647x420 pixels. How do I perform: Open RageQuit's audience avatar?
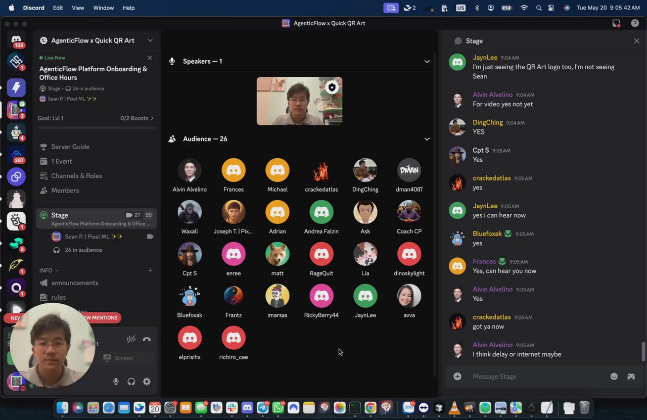pos(321,254)
